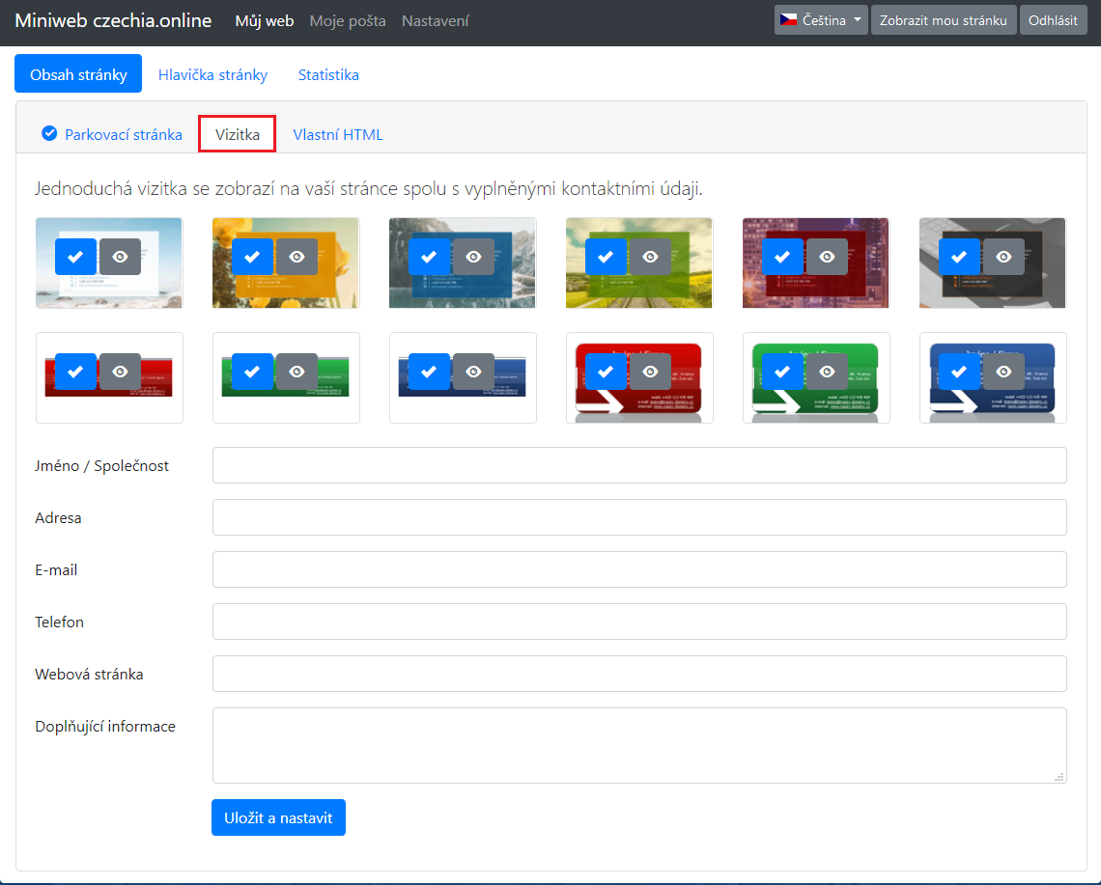
Task: Select the purple city template checkmark
Action: (782, 257)
